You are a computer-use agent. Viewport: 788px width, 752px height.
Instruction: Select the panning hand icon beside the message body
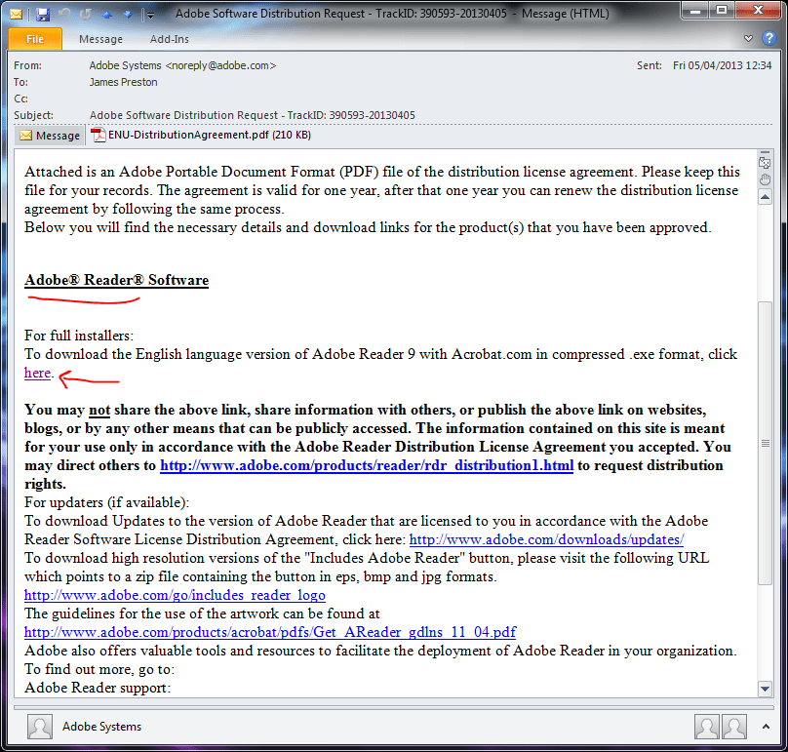pos(766,179)
